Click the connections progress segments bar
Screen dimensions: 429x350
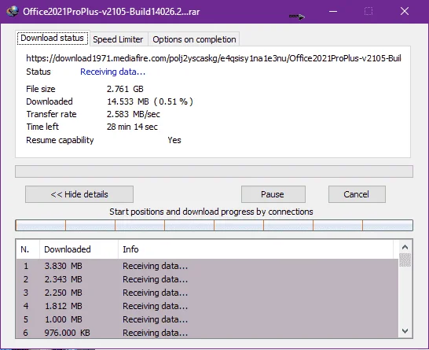tap(214, 226)
